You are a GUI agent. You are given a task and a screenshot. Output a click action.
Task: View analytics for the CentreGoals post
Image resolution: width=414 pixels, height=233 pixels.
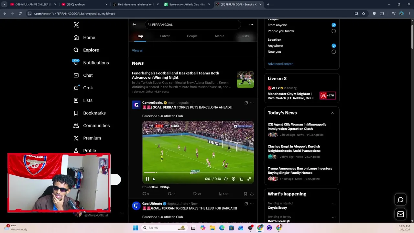223,194
